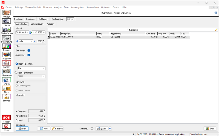Open the Warenwirtschaft menu
The image size is (219, 136).
(33, 7)
